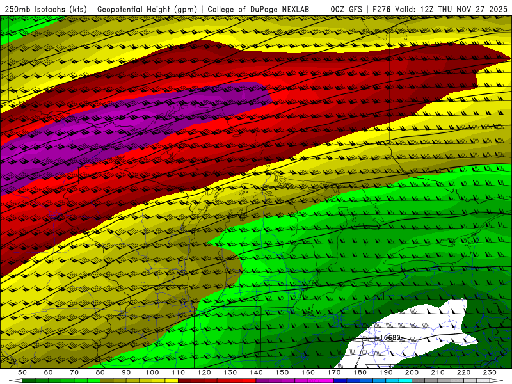This screenshot has width=512, height=384.
Task: Click the '80' legend value
Action: 100,372
